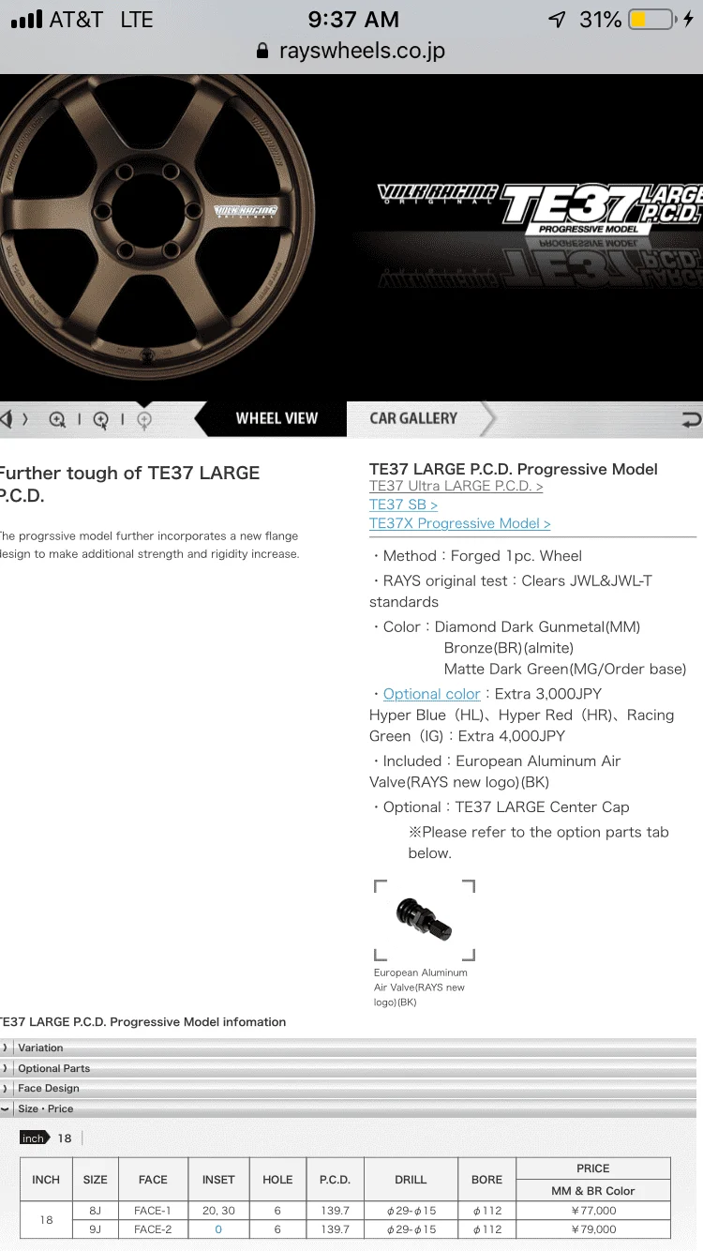Click the first zoom magnifier icon
Image resolution: width=703 pixels, height=1251 pixels.
point(58,420)
